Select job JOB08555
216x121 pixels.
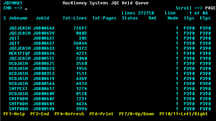44,58
